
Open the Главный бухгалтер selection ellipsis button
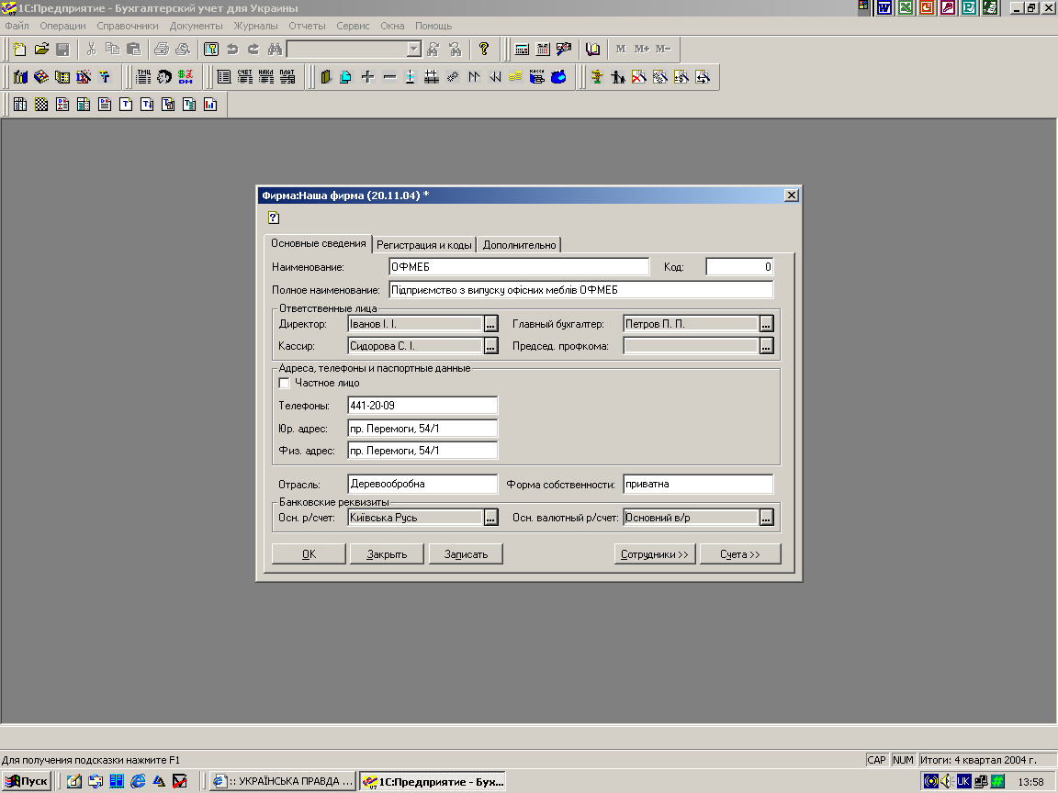(x=767, y=324)
